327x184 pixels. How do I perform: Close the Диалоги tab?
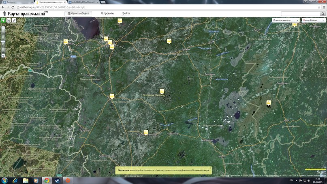(32, 2)
